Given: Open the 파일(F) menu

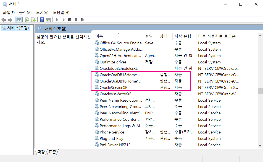Looking at the screenshot, I should click(x=9, y=13).
